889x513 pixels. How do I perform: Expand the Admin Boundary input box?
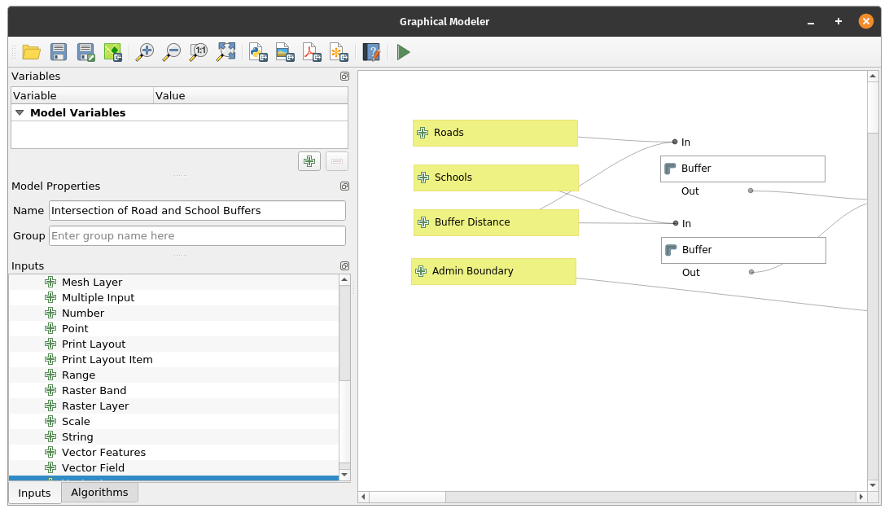[421, 271]
